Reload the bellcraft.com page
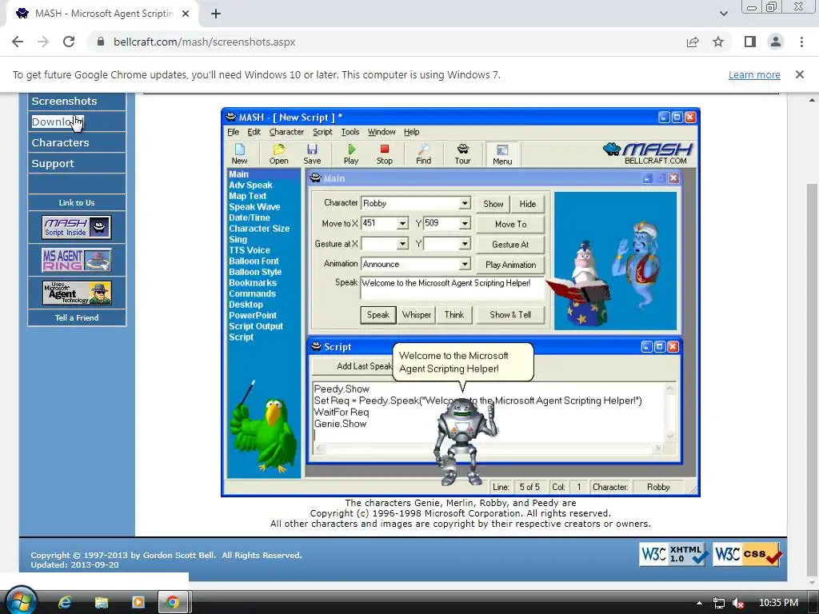819x614 pixels. click(69, 42)
